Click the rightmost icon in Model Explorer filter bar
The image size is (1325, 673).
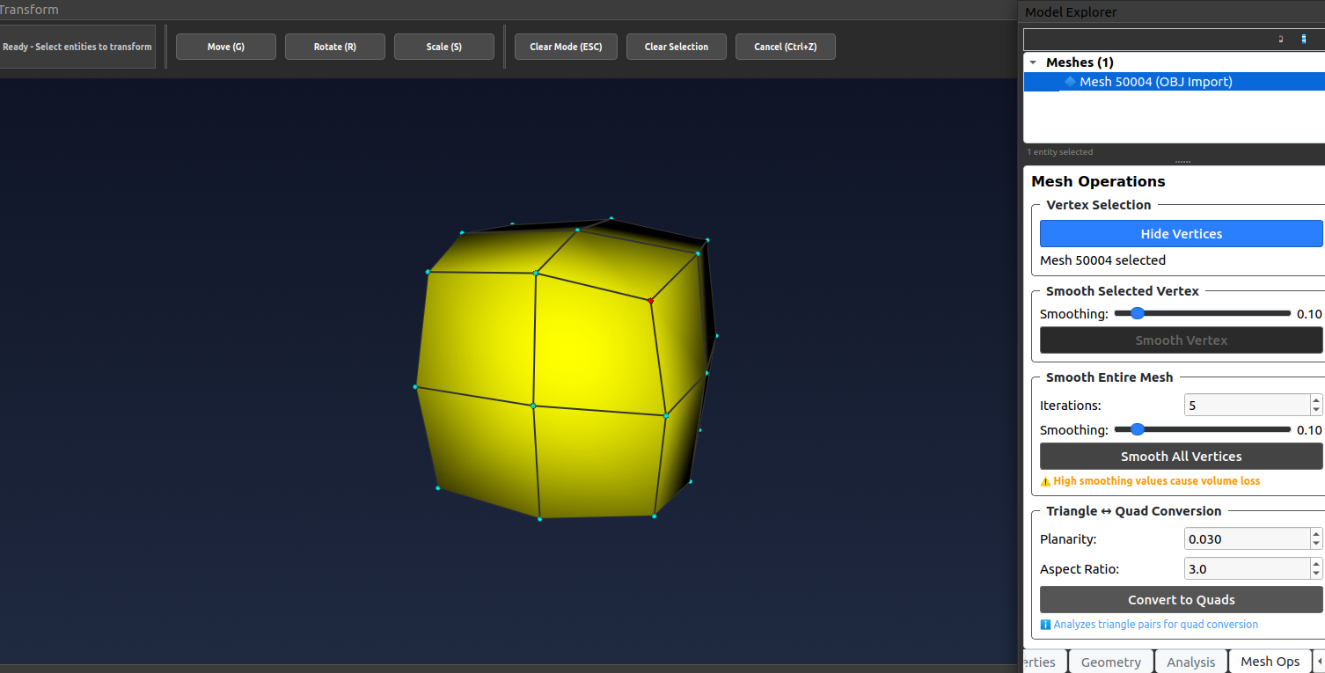pos(1304,39)
